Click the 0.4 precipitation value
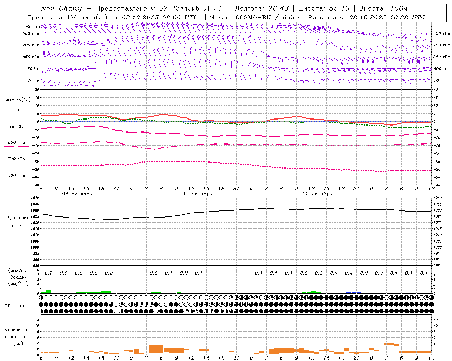 click(x=349, y=273)
